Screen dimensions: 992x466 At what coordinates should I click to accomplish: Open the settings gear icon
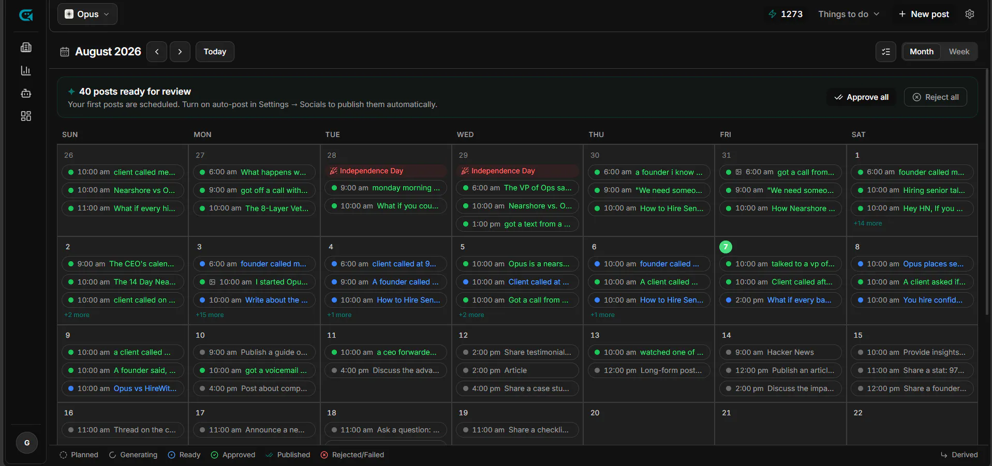click(x=970, y=14)
